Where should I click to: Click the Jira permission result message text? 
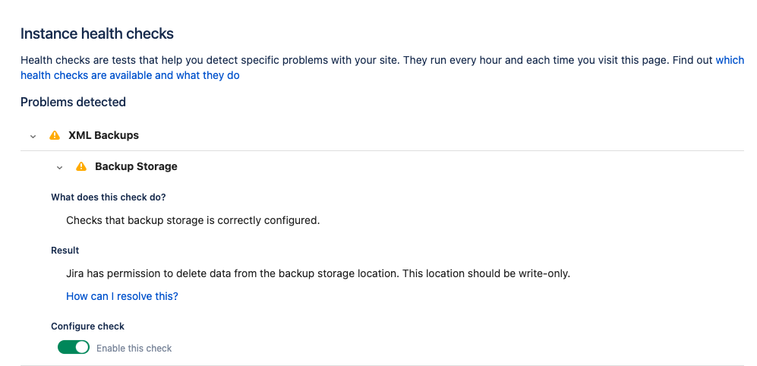click(x=317, y=273)
